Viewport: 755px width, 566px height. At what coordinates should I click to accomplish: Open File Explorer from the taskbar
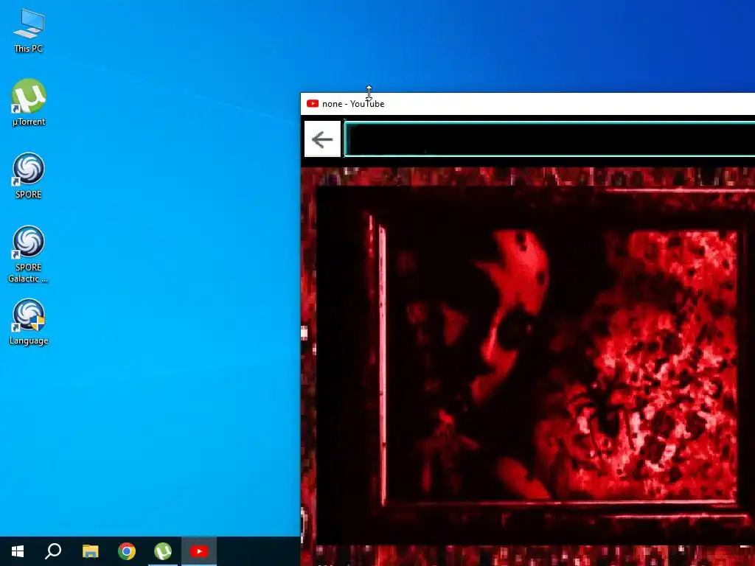(90, 551)
